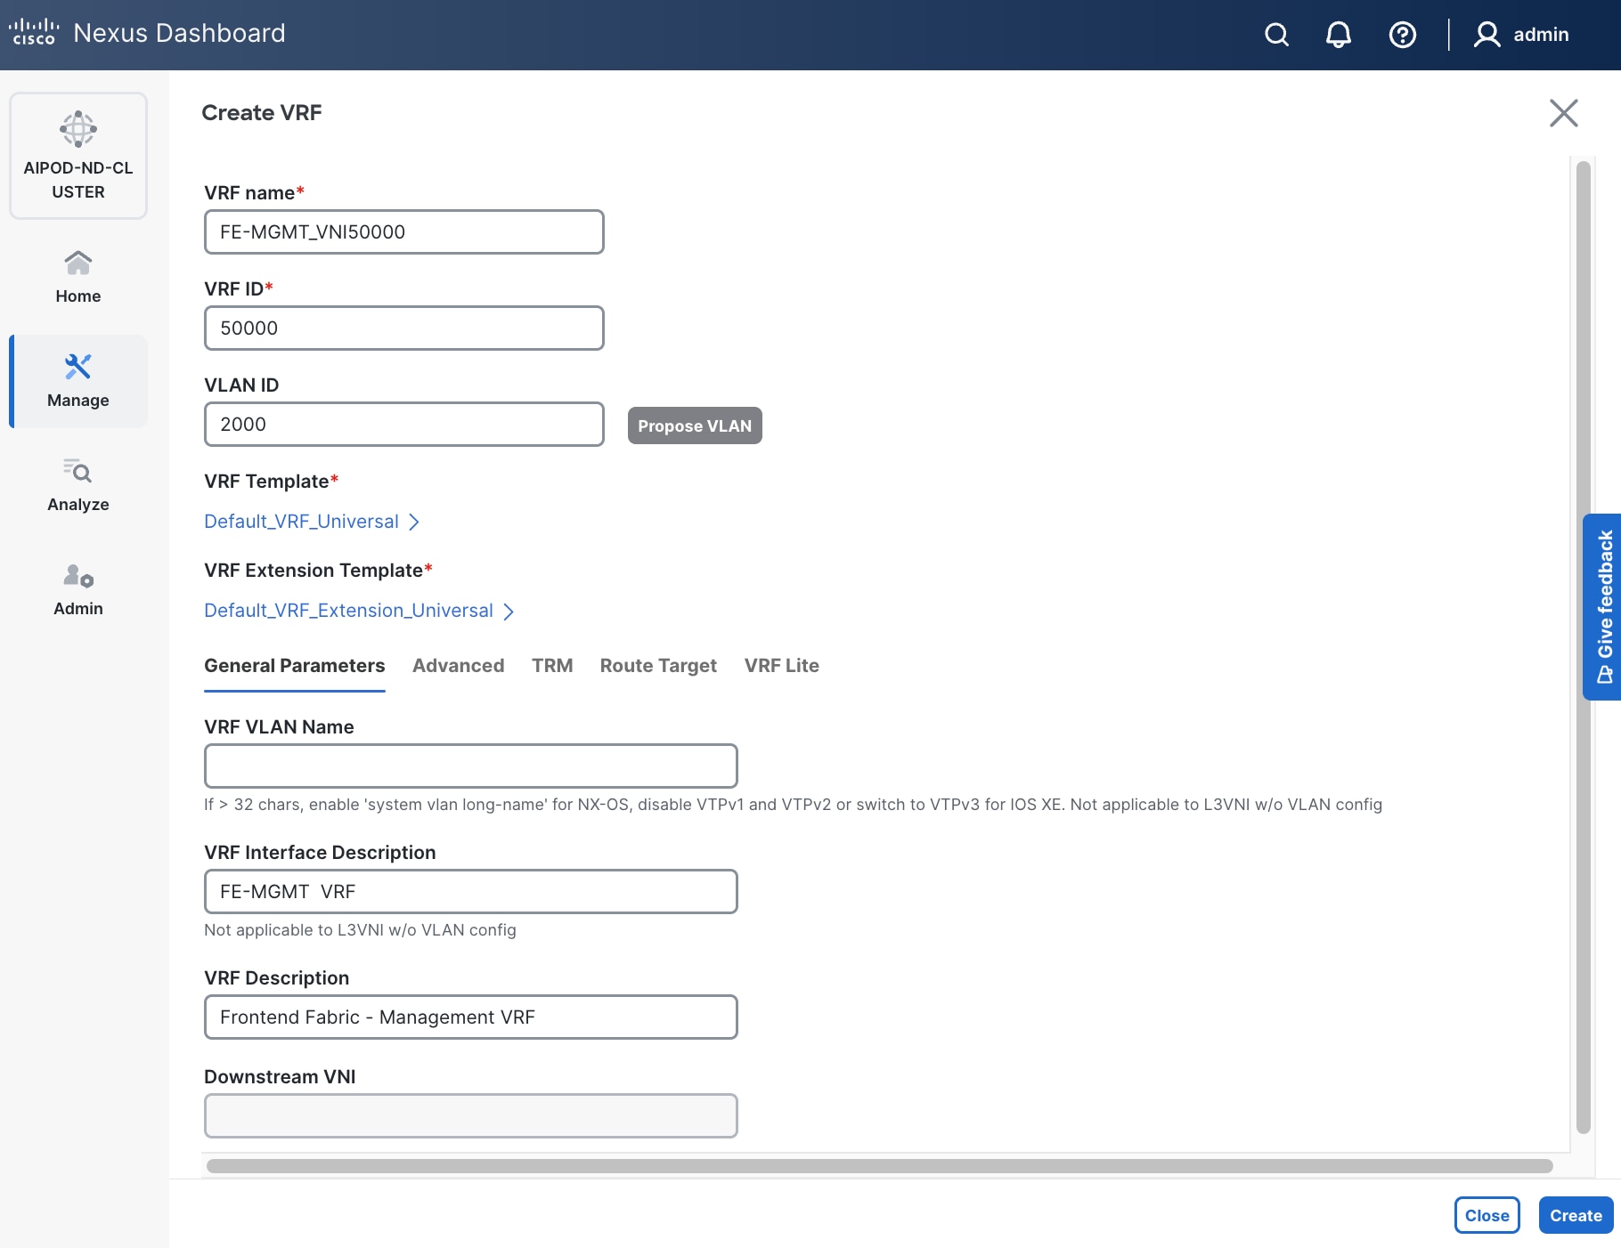Dismiss the Create VRF dialog with X
This screenshot has width=1621, height=1248.
(x=1564, y=113)
